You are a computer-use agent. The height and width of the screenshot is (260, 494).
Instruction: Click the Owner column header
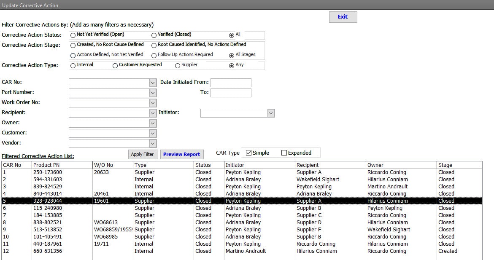(x=401, y=165)
